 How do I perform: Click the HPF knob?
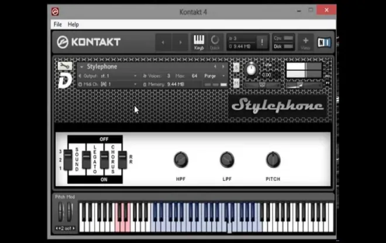coord(181,160)
